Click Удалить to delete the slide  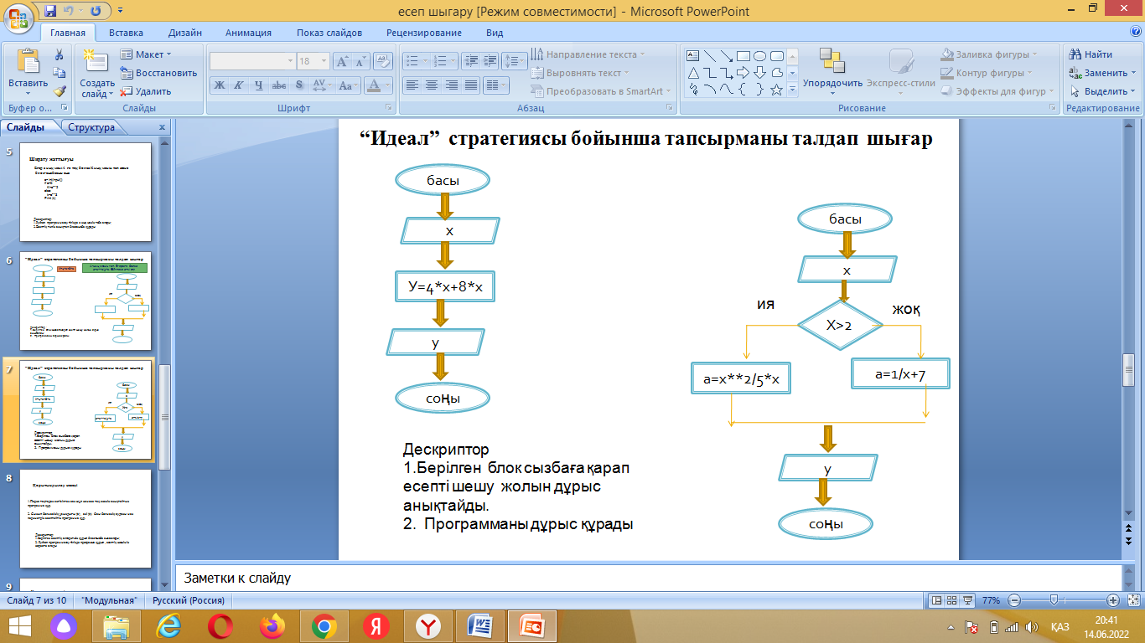[146, 91]
